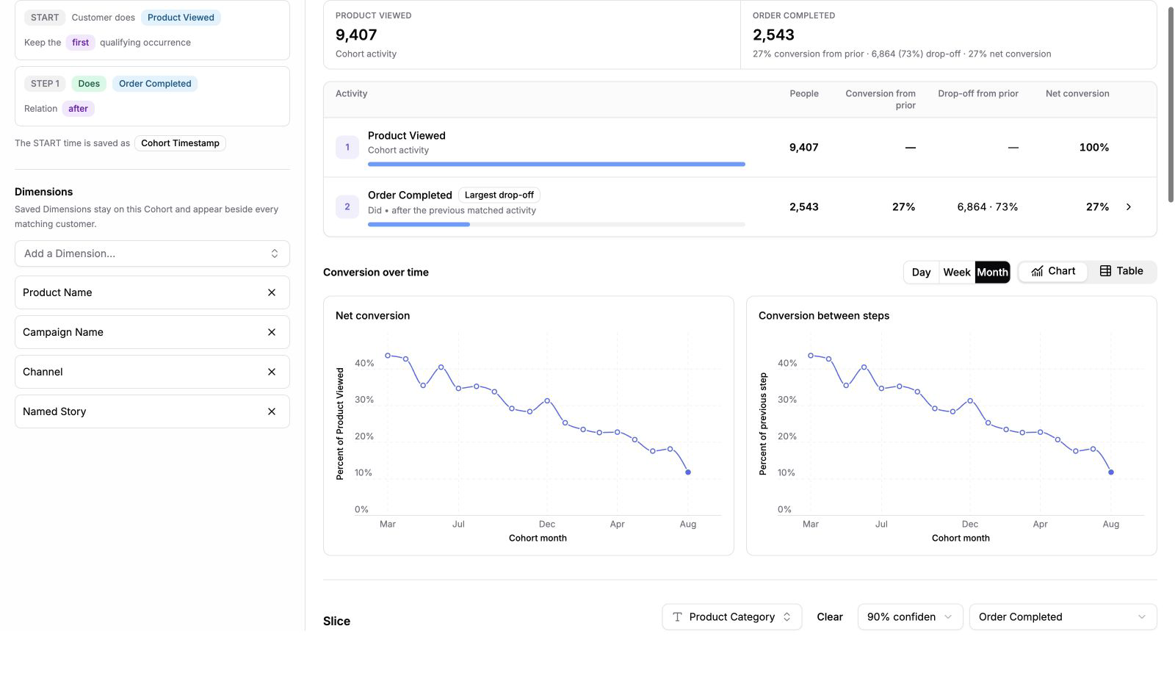Open the Order Completed slice step dropdown
Image resolution: width=1175 pixels, height=698 pixels.
[x=1063, y=617]
